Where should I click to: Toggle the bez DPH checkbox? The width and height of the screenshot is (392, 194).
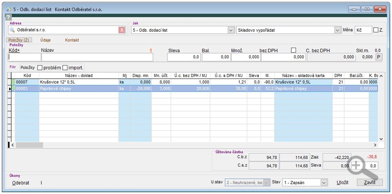[293, 50]
